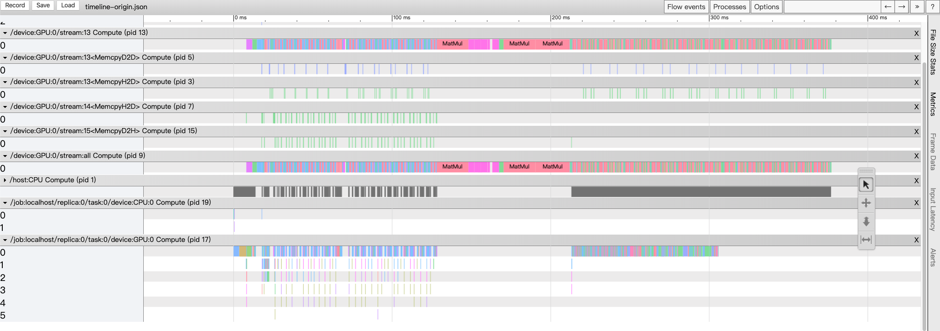Select row 5 label of GPU:0 pid 17
The width and height of the screenshot is (940, 331).
3,316
